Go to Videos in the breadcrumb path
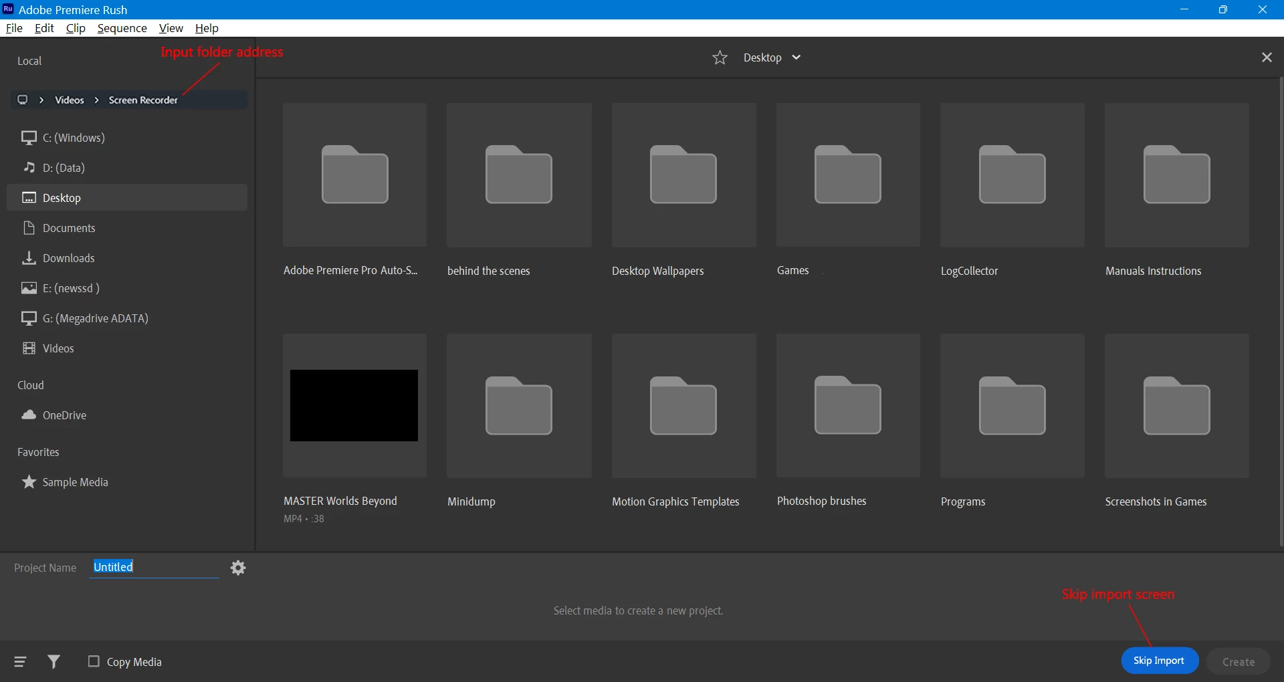The image size is (1284, 682). [x=70, y=100]
